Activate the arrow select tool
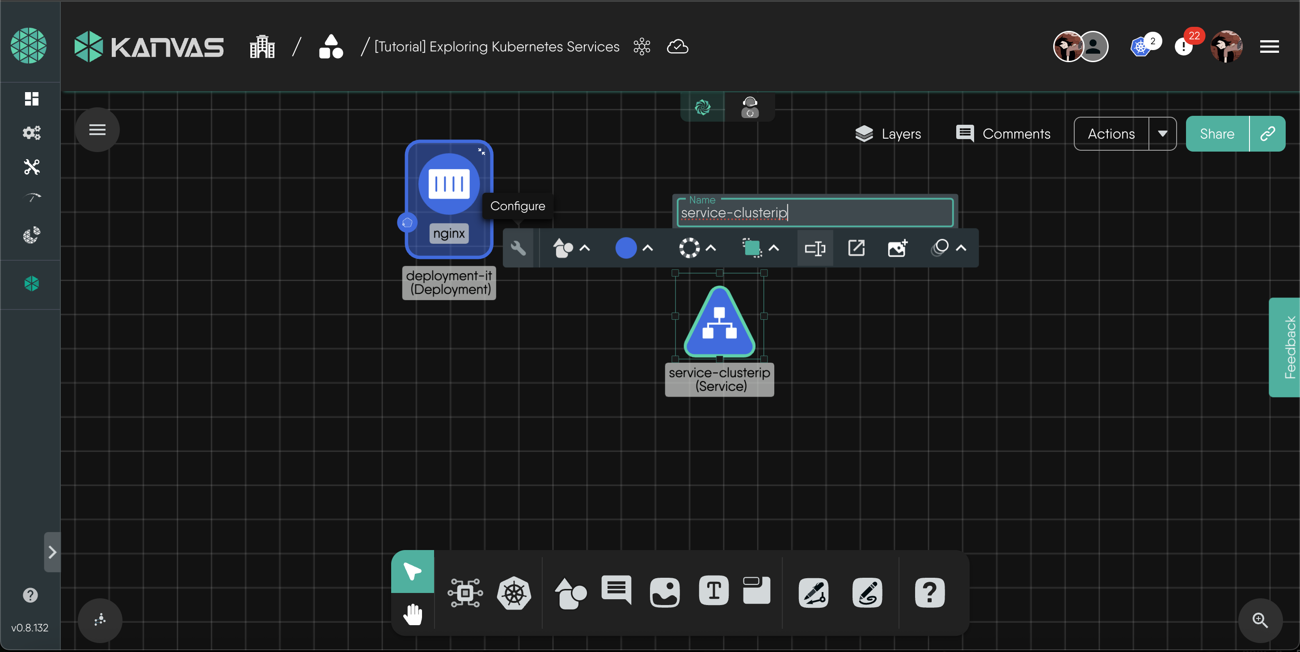Viewport: 1300px width, 652px height. click(412, 571)
